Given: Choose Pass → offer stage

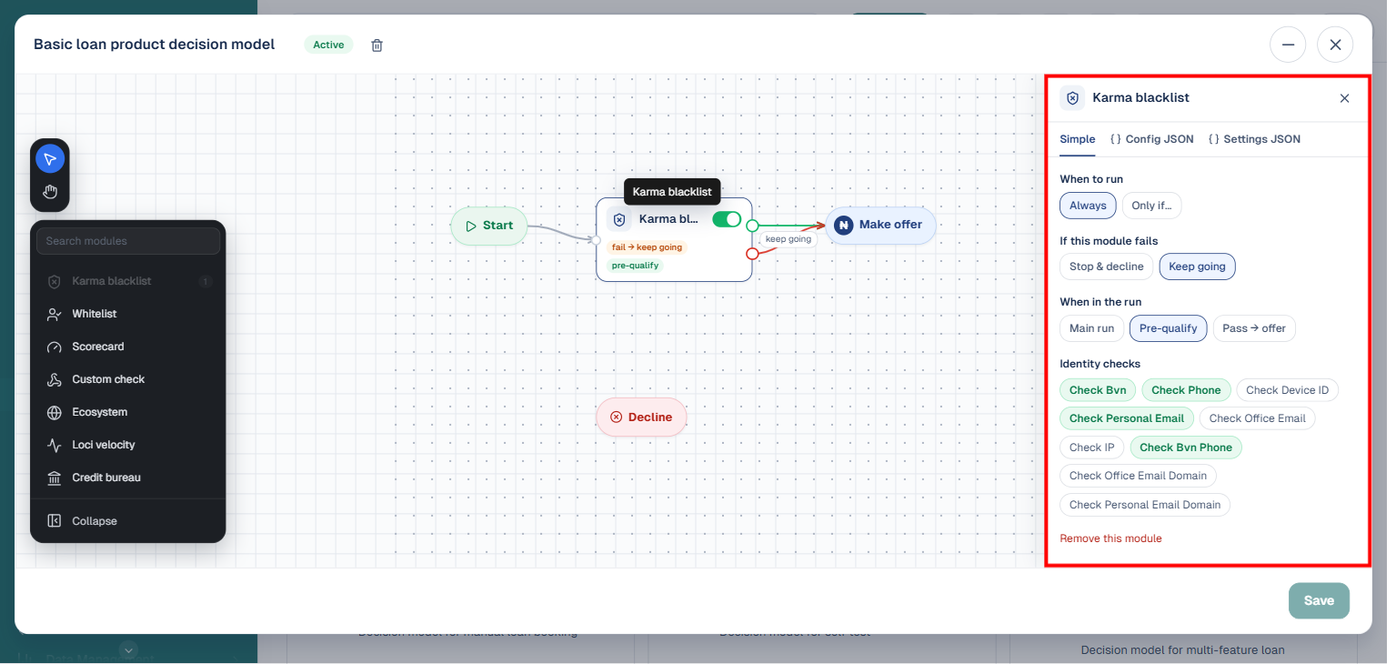Looking at the screenshot, I should [1254, 328].
